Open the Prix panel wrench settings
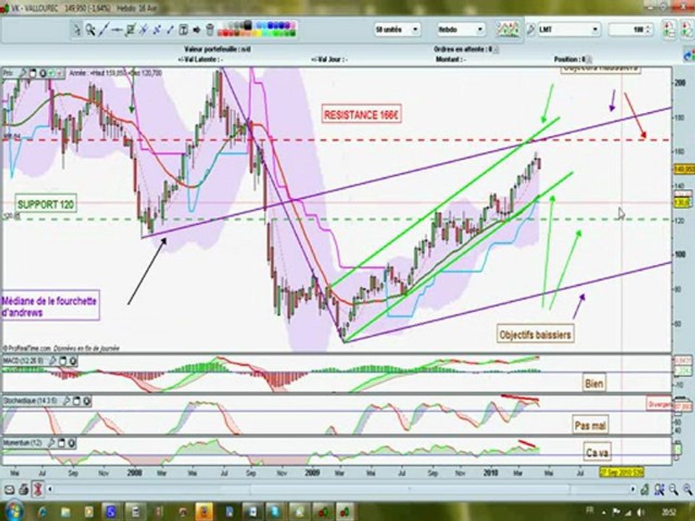This screenshot has height=521, width=695. 22,73
